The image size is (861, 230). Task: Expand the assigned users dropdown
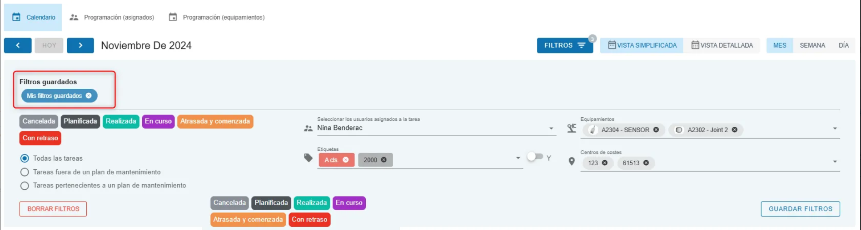551,129
